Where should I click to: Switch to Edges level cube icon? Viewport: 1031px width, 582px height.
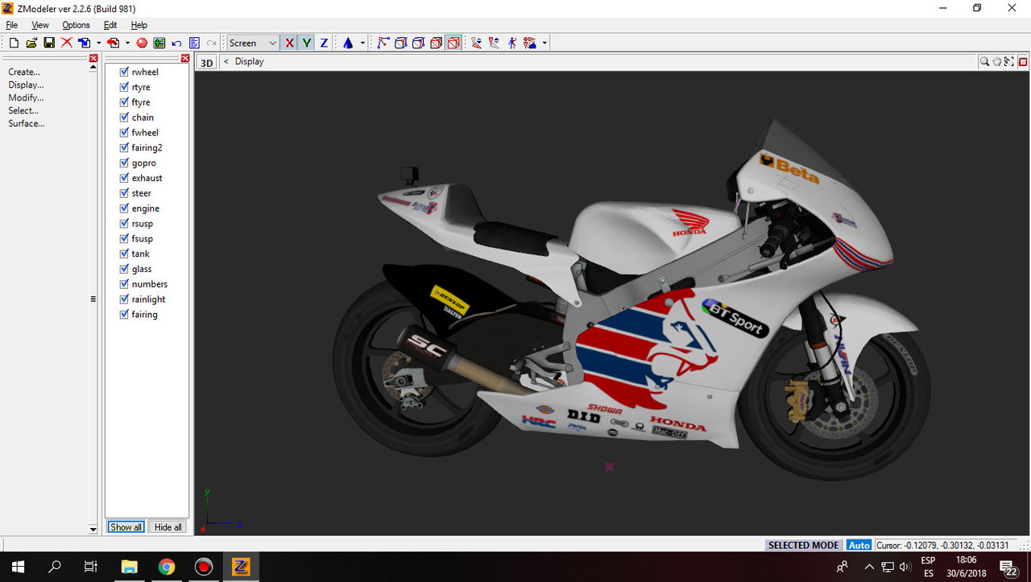[400, 43]
